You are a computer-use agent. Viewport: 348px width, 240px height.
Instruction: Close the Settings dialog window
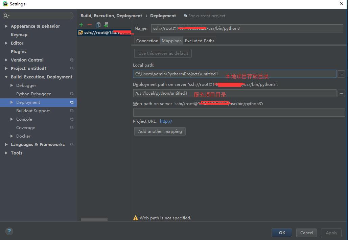341,4
